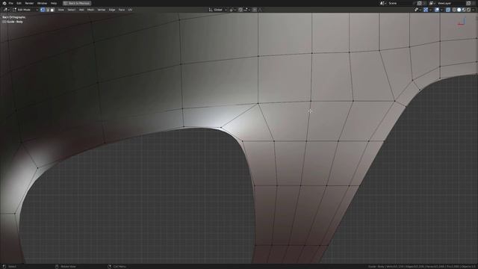Open the Face menu
This screenshot has width=478, height=269.
(122, 10)
